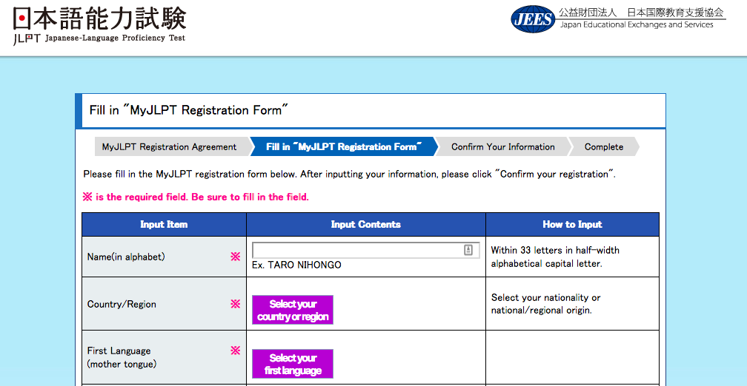Click the JEES globe logo
Screen dimensions: 747x386
(534, 19)
